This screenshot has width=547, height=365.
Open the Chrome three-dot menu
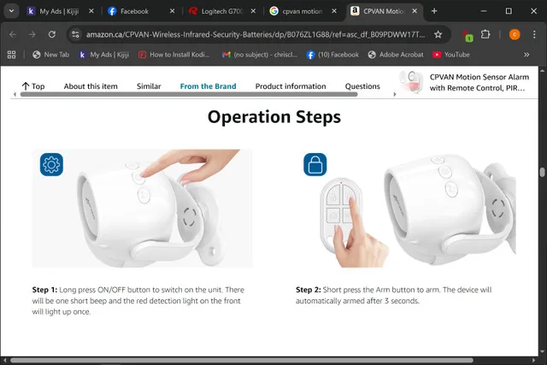click(x=534, y=34)
